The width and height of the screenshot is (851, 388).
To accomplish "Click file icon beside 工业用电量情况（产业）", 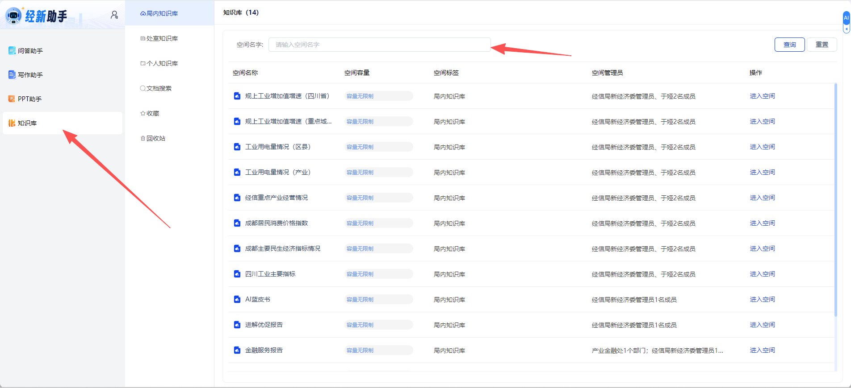I will pos(237,172).
